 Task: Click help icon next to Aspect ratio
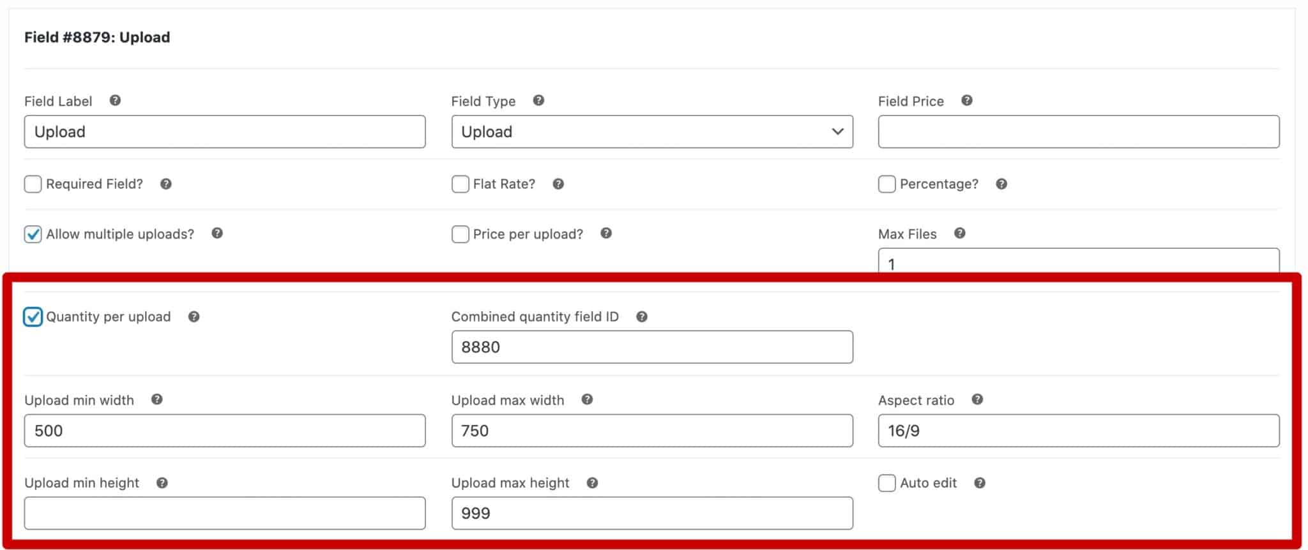click(977, 399)
